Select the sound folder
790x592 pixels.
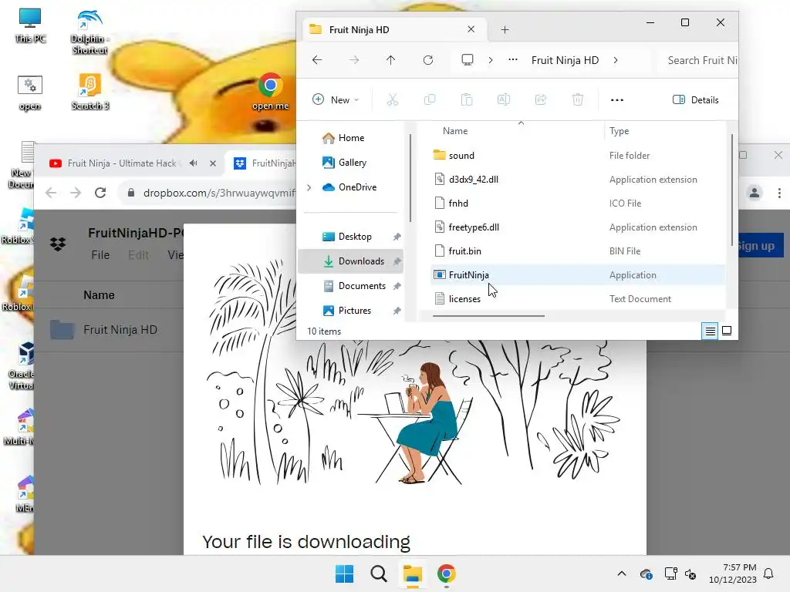pyautogui.click(x=578, y=156)
